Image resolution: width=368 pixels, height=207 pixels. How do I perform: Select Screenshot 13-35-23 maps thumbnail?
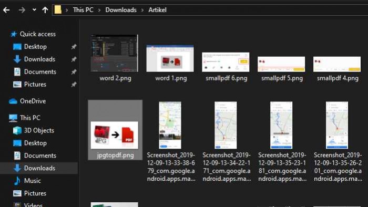pyautogui.click(x=281, y=125)
